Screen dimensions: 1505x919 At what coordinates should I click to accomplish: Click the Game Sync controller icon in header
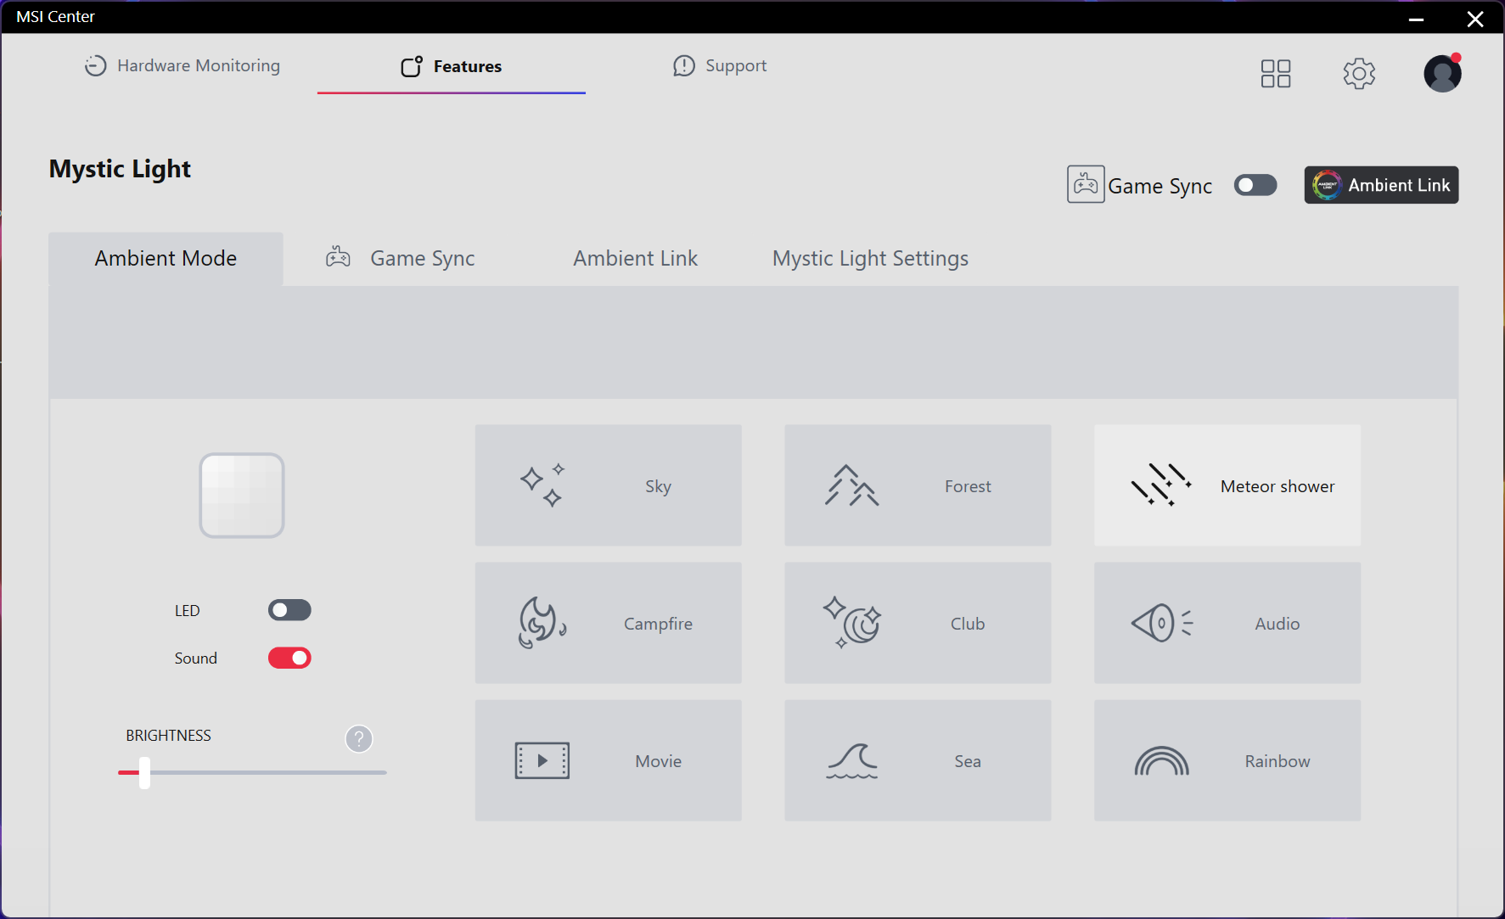tap(1086, 184)
